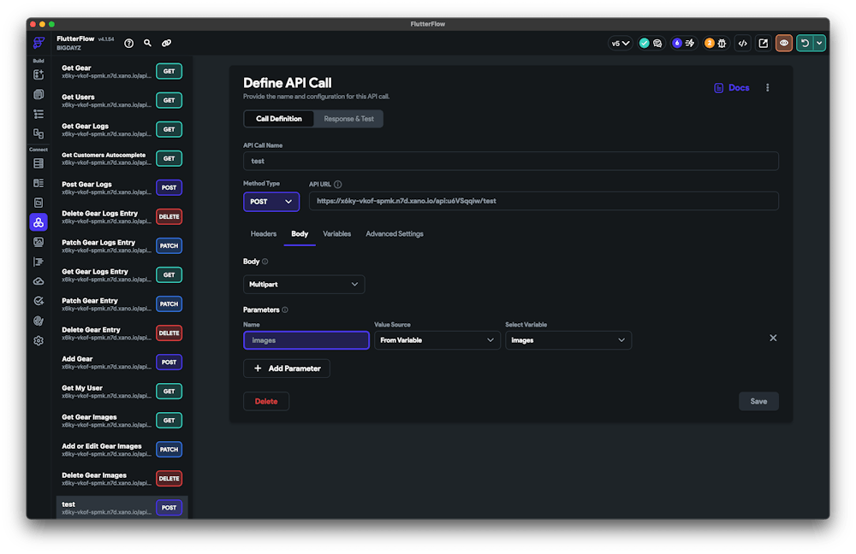856x554 pixels.
Task: Click the purple badge numbered 6
Action: pyautogui.click(x=677, y=43)
